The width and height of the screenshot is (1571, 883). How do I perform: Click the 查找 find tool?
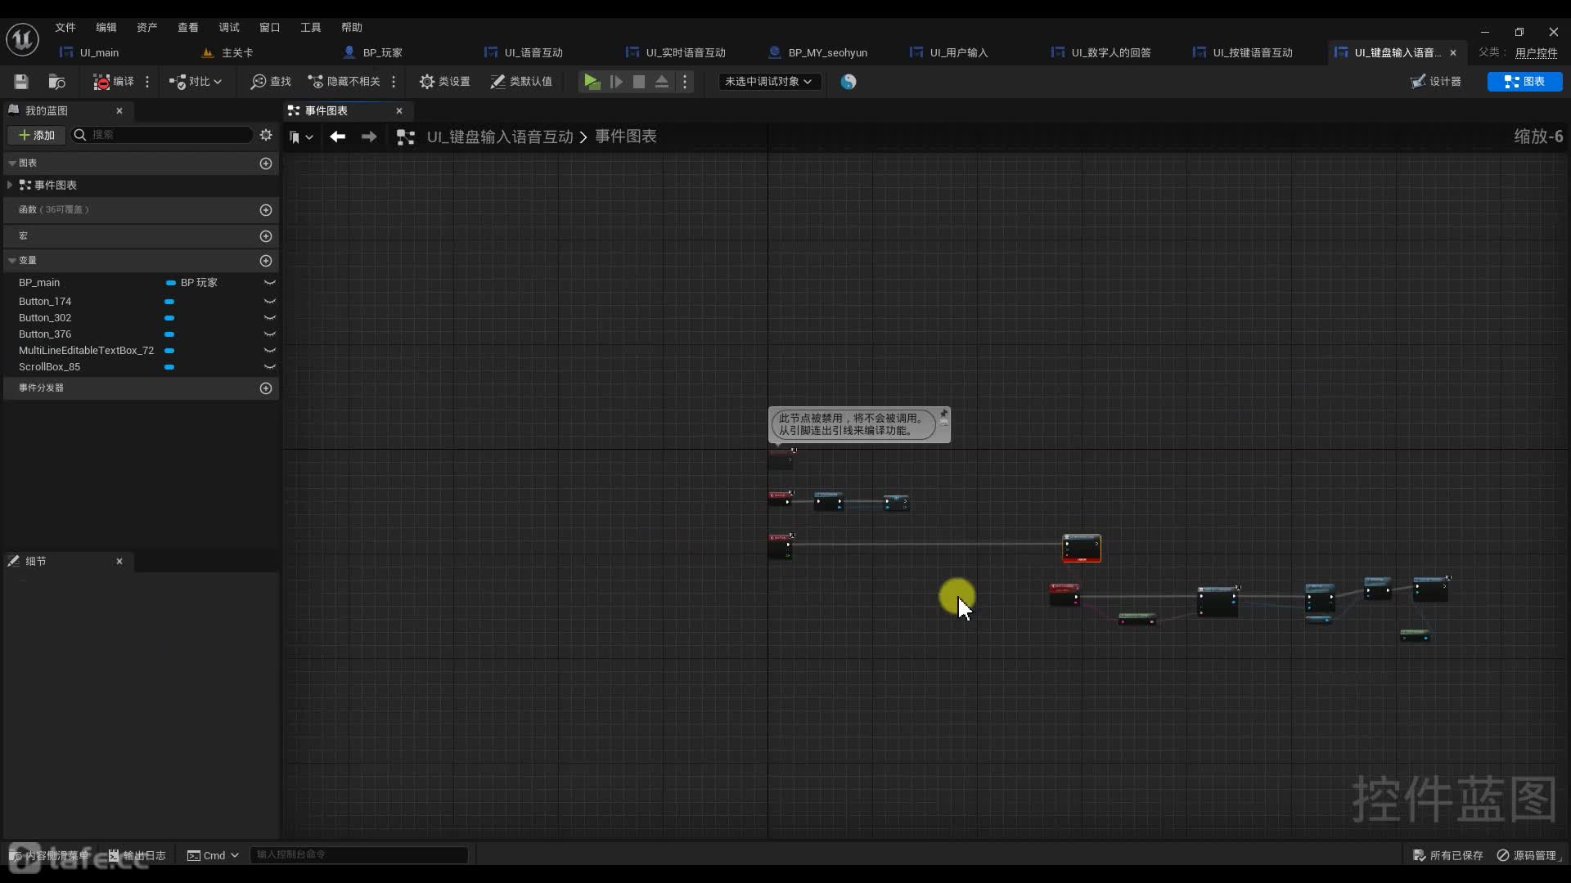(271, 82)
